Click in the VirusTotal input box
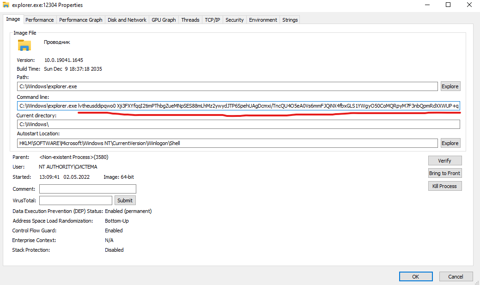480x285 pixels. pos(76,200)
